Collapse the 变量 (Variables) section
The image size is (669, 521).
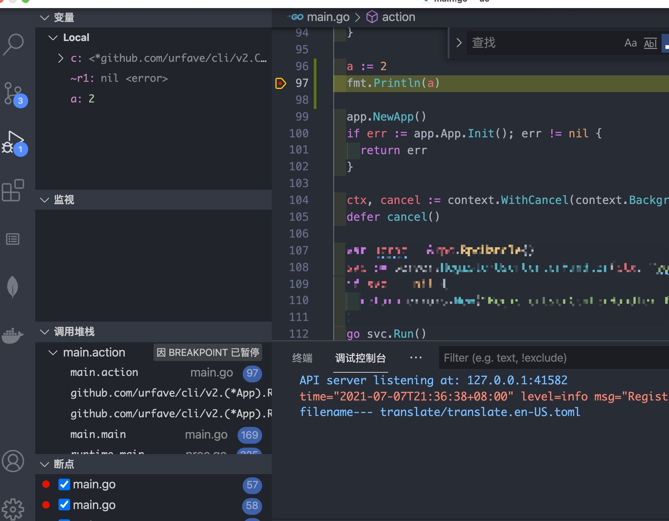coord(44,17)
